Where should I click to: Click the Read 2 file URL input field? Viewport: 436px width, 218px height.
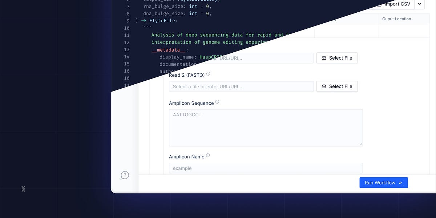241,86
